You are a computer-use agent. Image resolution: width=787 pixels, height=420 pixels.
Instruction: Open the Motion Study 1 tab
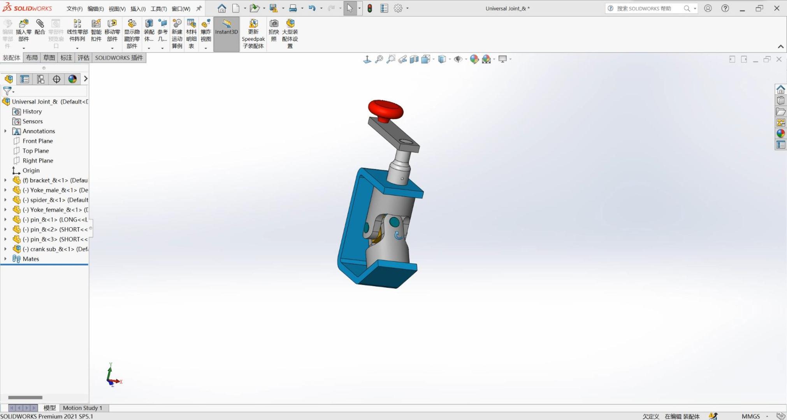point(82,408)
